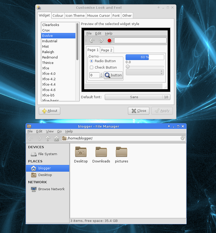
Task: Open View menu in File Manager
Action: tap(50, 131)
